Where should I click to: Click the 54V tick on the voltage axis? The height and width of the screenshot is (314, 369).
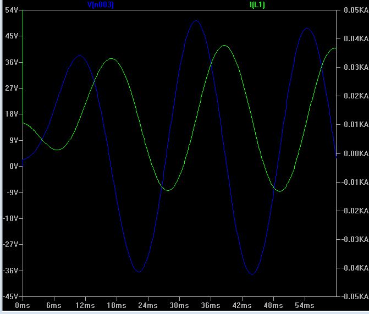point(12,10)
